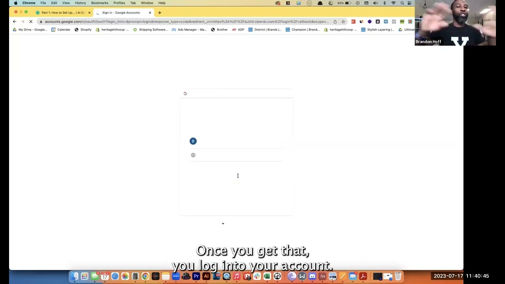Open Spotlight search in the menu bar

tap(402, 3)
